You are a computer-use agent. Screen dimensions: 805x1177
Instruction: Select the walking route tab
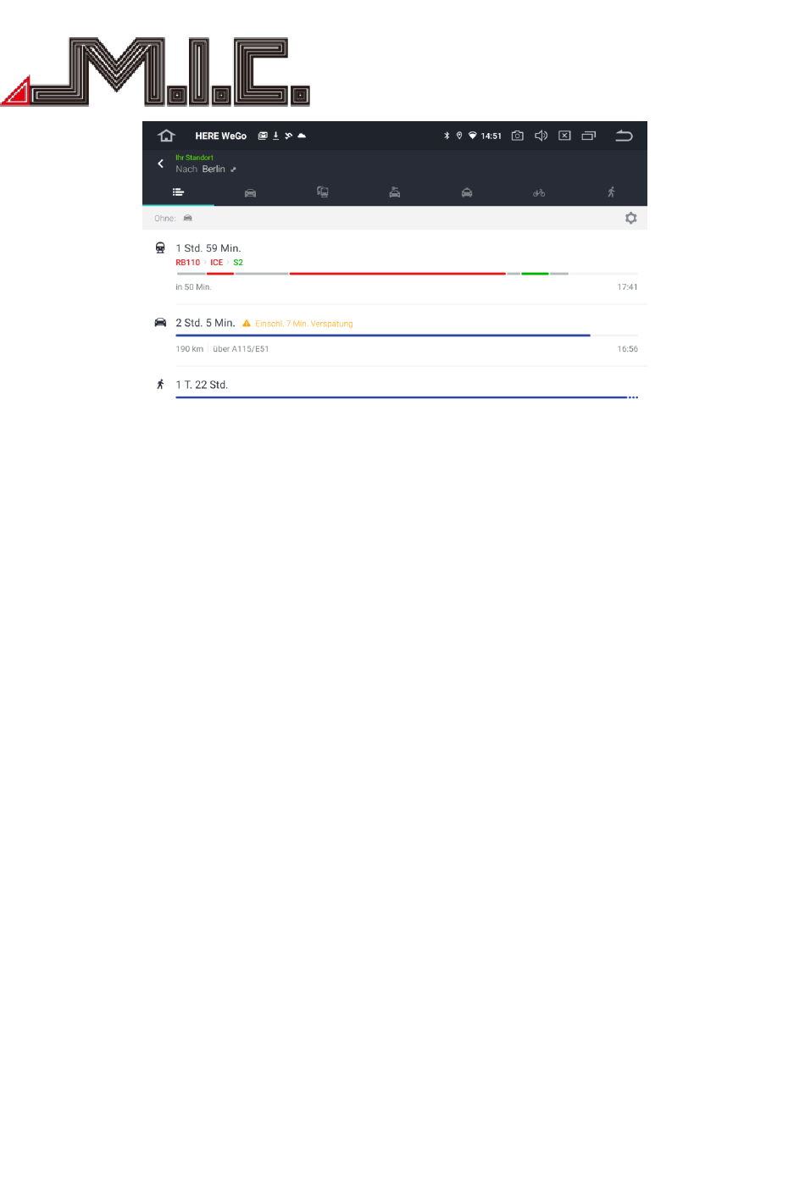(x=611, y=192)
